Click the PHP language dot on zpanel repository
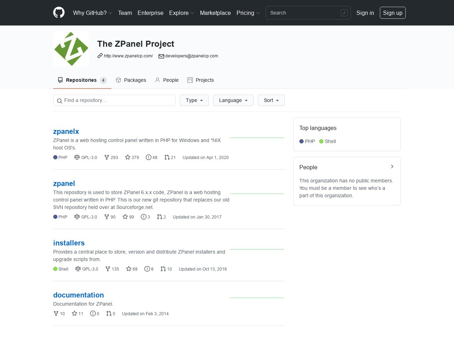454x340 pixels. (55, 217)
